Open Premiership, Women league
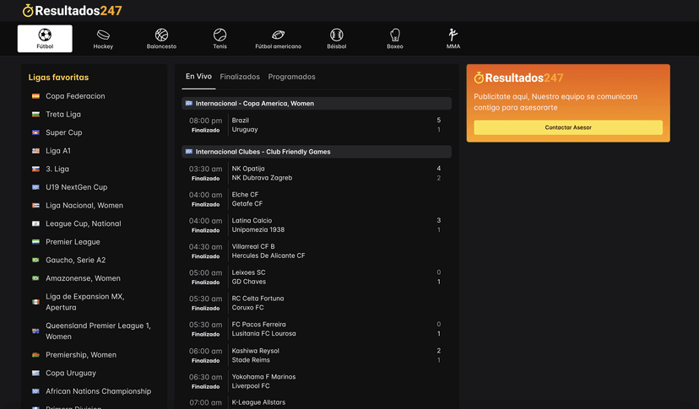The width and height of the screenshot is (699, 409). (81, 355)
